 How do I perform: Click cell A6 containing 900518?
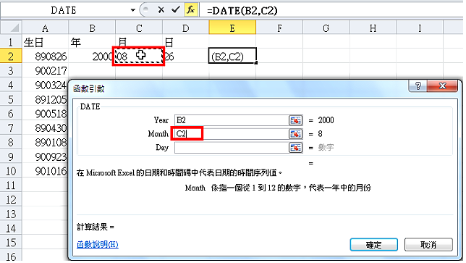[45, 114]
